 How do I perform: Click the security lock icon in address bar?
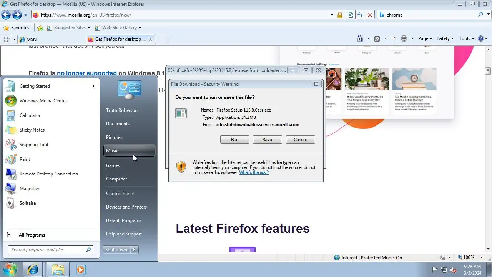(340, 15)
